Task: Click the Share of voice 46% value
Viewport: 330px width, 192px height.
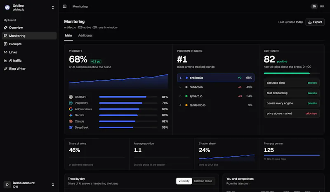Action: [75, 150]
